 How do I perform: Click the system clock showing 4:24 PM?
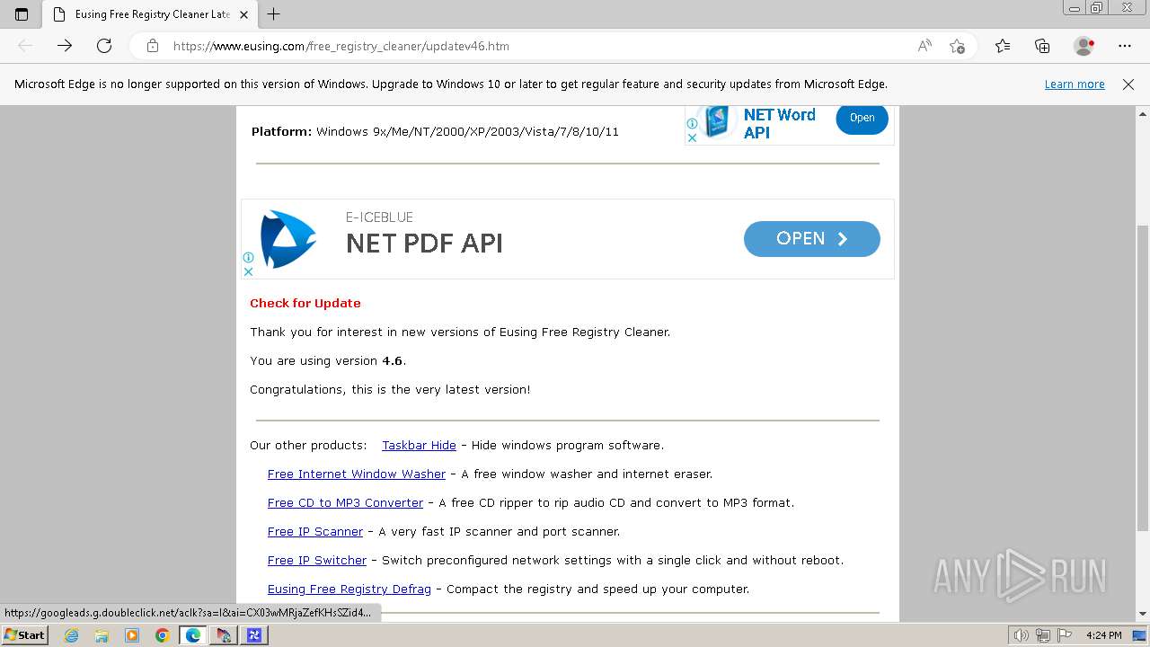click(1104, 635)
